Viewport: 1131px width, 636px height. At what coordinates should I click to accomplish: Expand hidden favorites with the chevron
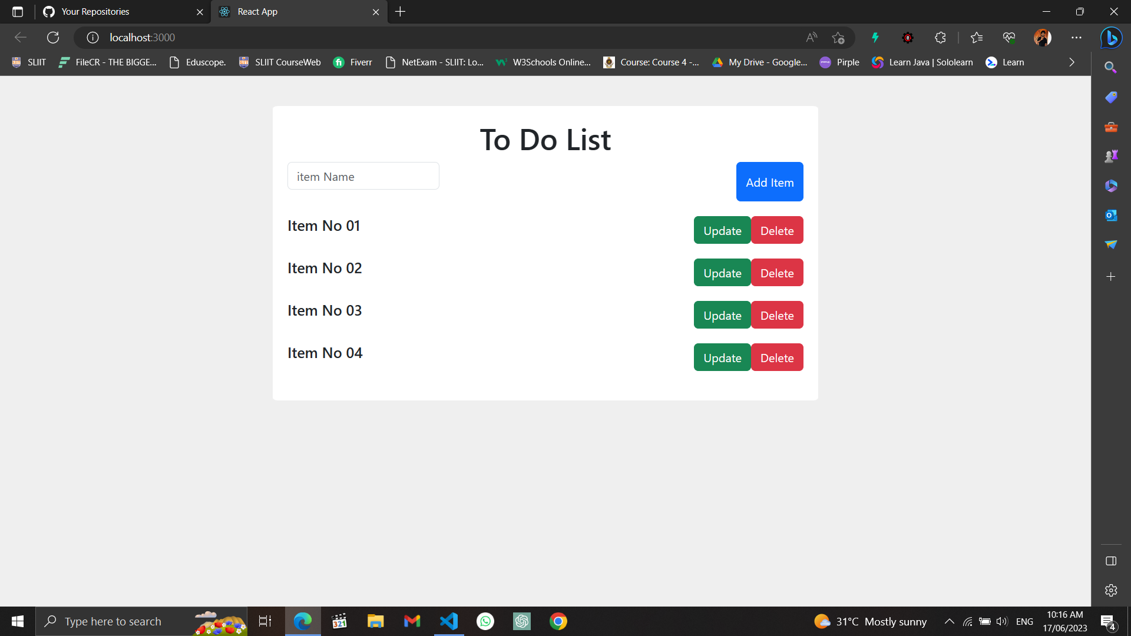pyautogui.click(x=1072, y=62)
